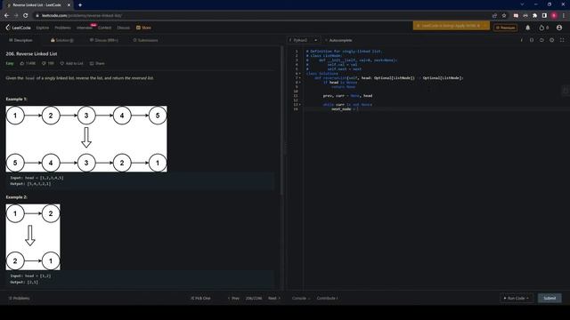Image resolution: width=570 pixels, height=320 pixels.
Task: Switch to the Discuss tab in problem panel
Action: [104, 40]
